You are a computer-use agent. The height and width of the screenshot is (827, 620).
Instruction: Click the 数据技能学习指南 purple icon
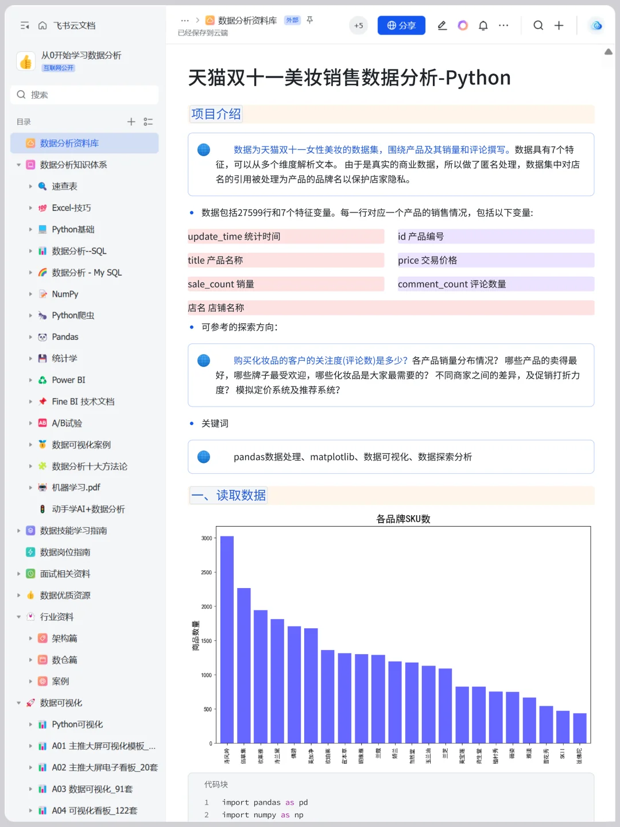coord(30,531)
